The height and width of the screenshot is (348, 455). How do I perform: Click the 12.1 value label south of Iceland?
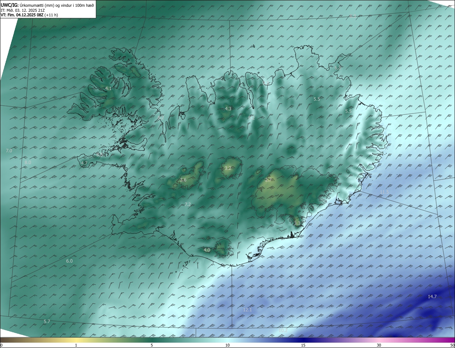click(x=247, y=310)
